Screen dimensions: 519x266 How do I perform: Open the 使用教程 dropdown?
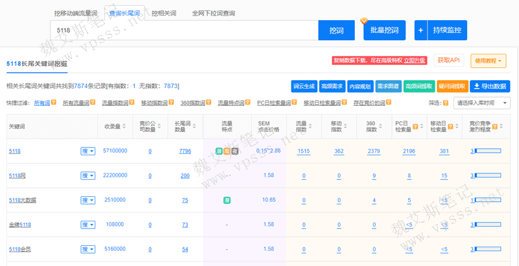[x=489, y=61]
